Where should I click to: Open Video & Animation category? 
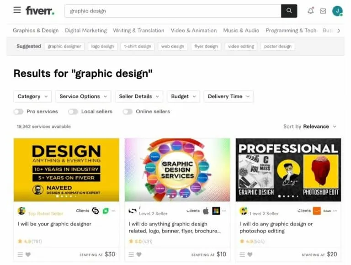pyautogui.click(x=194, y=31)
